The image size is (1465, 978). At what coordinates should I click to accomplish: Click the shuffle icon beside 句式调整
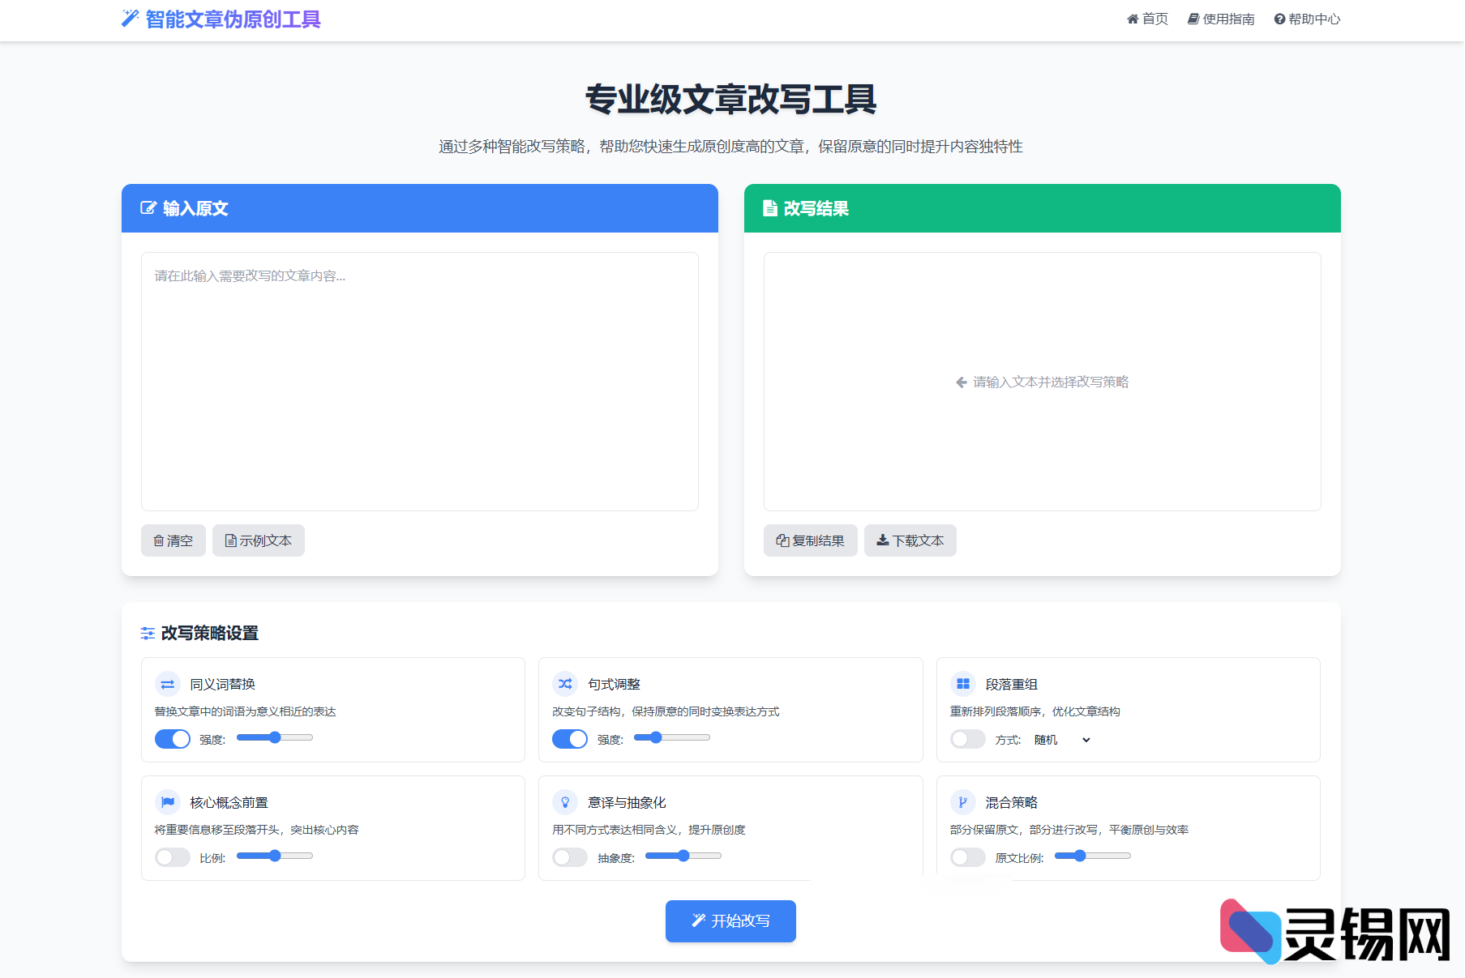point(565,685)
